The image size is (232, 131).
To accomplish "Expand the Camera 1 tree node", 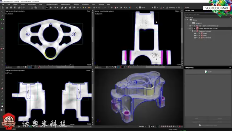I will 188,23.
